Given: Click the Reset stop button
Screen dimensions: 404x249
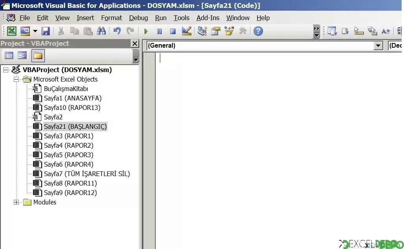Looking at the screenshot, I should tap(173, 32).
